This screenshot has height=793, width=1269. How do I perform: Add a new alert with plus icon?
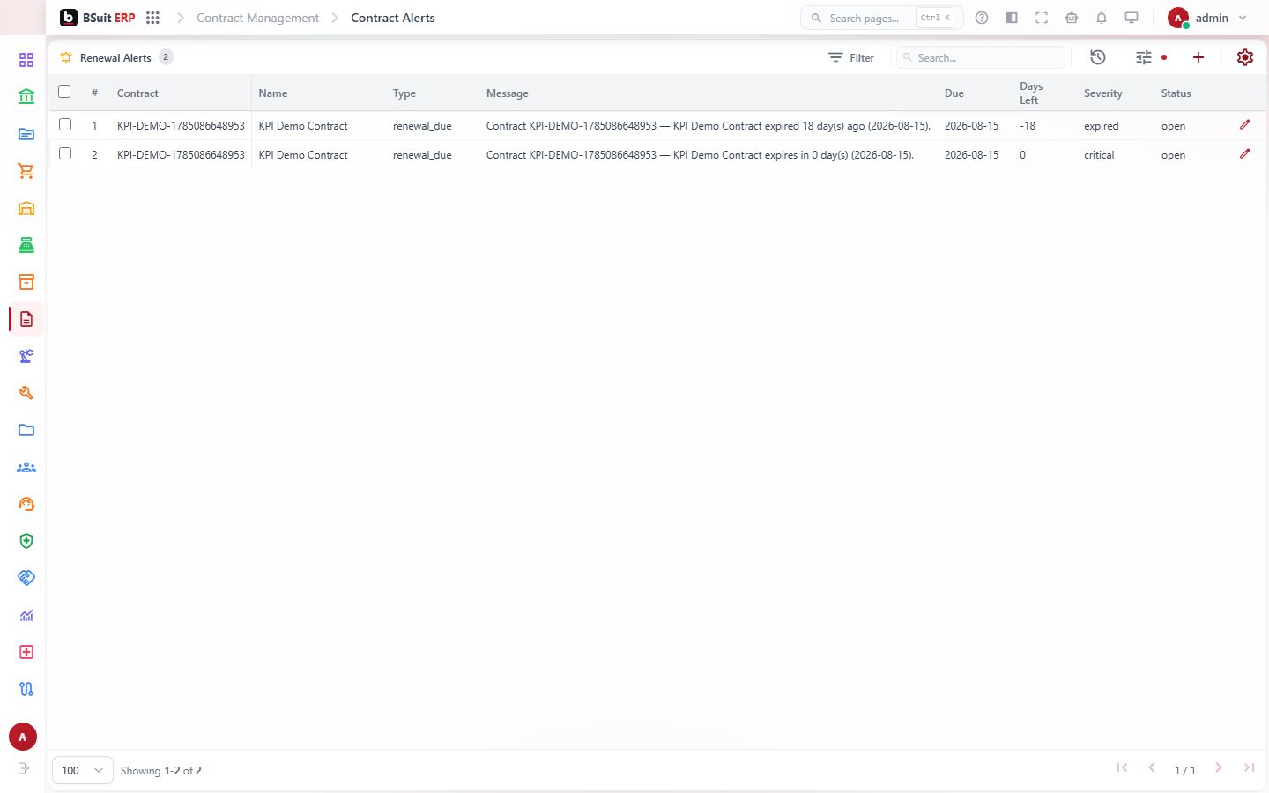[1198, 57]
